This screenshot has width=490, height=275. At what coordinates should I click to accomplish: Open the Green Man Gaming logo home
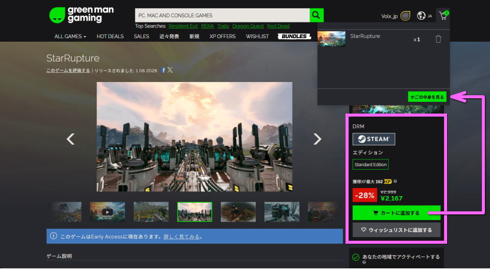[x=81, y=15]
